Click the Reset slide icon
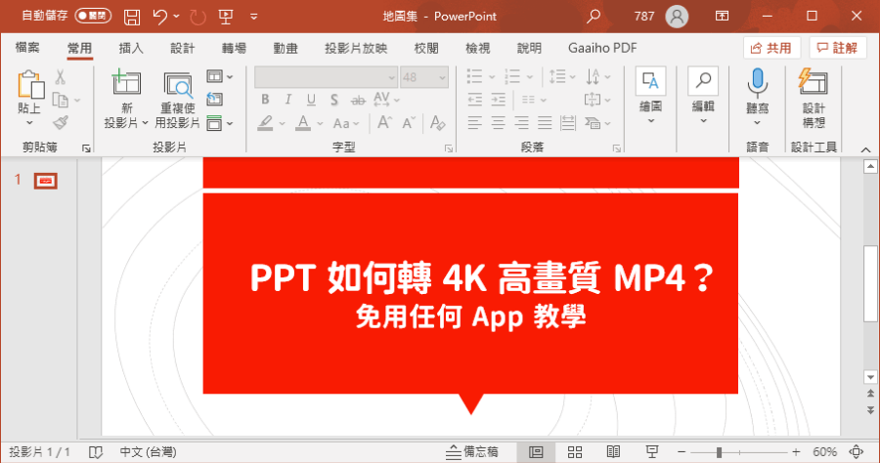This screenshot has height=463, width=880. point(214,100)
